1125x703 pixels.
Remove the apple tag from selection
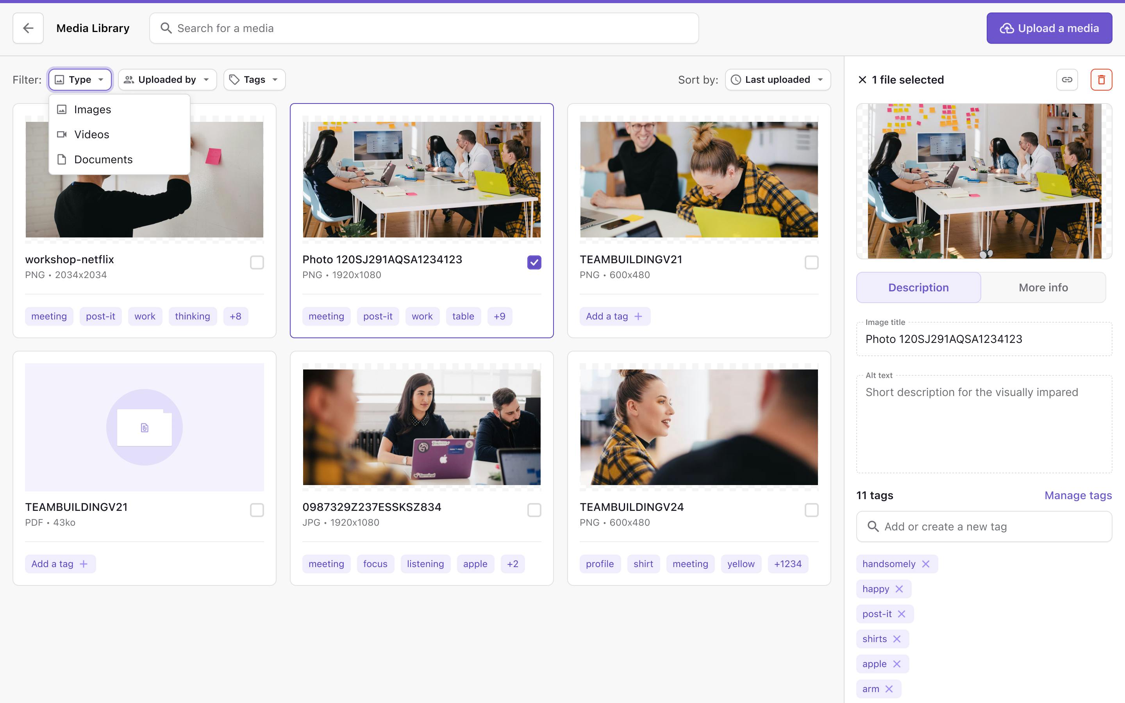point(897,664)
